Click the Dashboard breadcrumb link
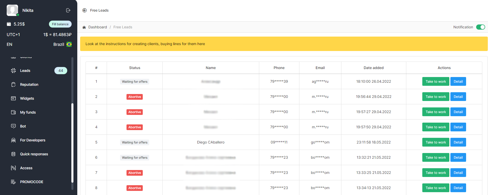The height and width of the screenshot is (195, 488). (x=97, y=27)
